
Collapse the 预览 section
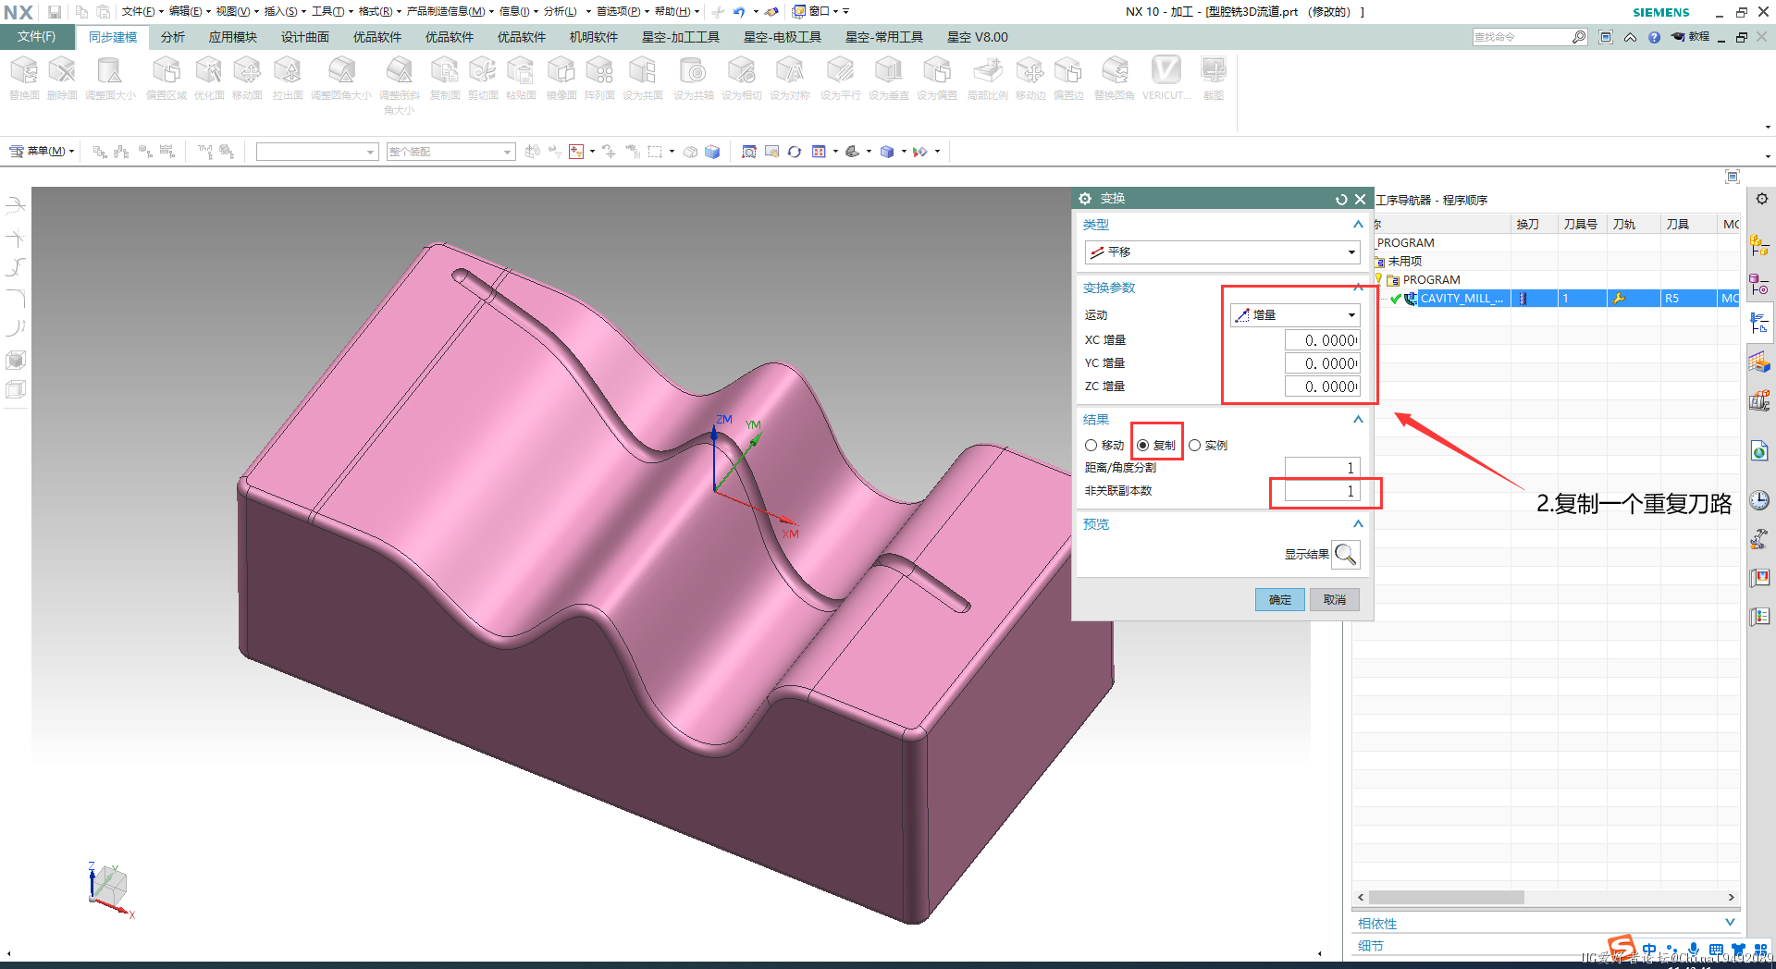pos(1358,524)
